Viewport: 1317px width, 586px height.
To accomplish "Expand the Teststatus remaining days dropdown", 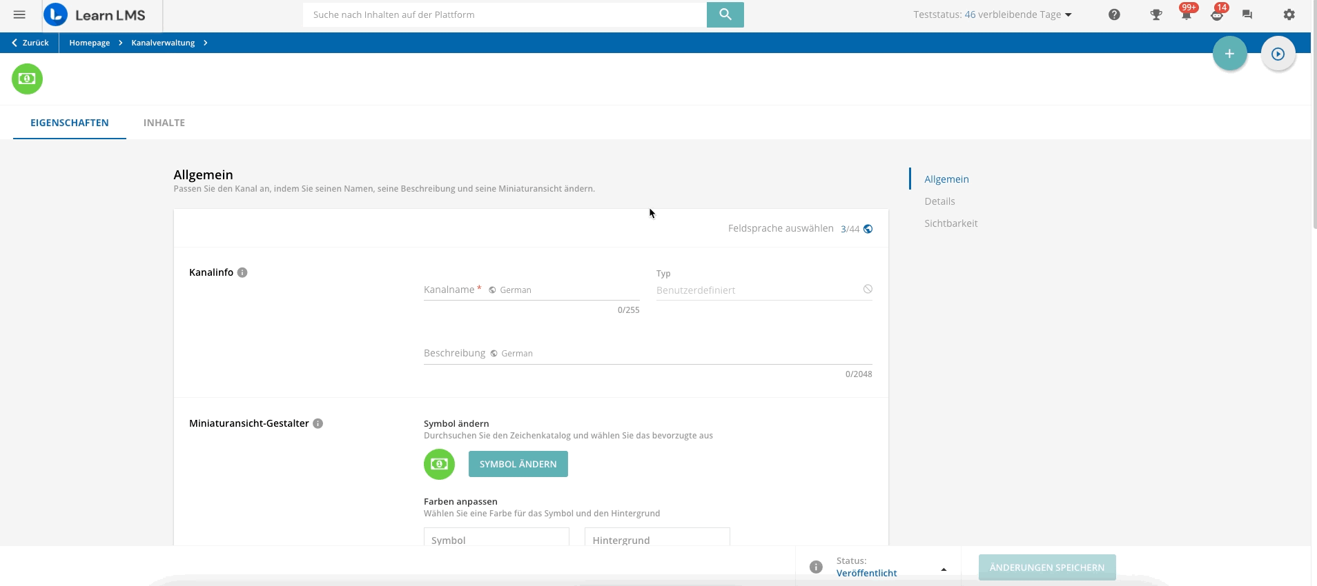I will point(1068,14).
